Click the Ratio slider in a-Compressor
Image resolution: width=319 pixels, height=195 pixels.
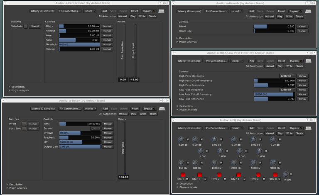(x=79, y=40)
